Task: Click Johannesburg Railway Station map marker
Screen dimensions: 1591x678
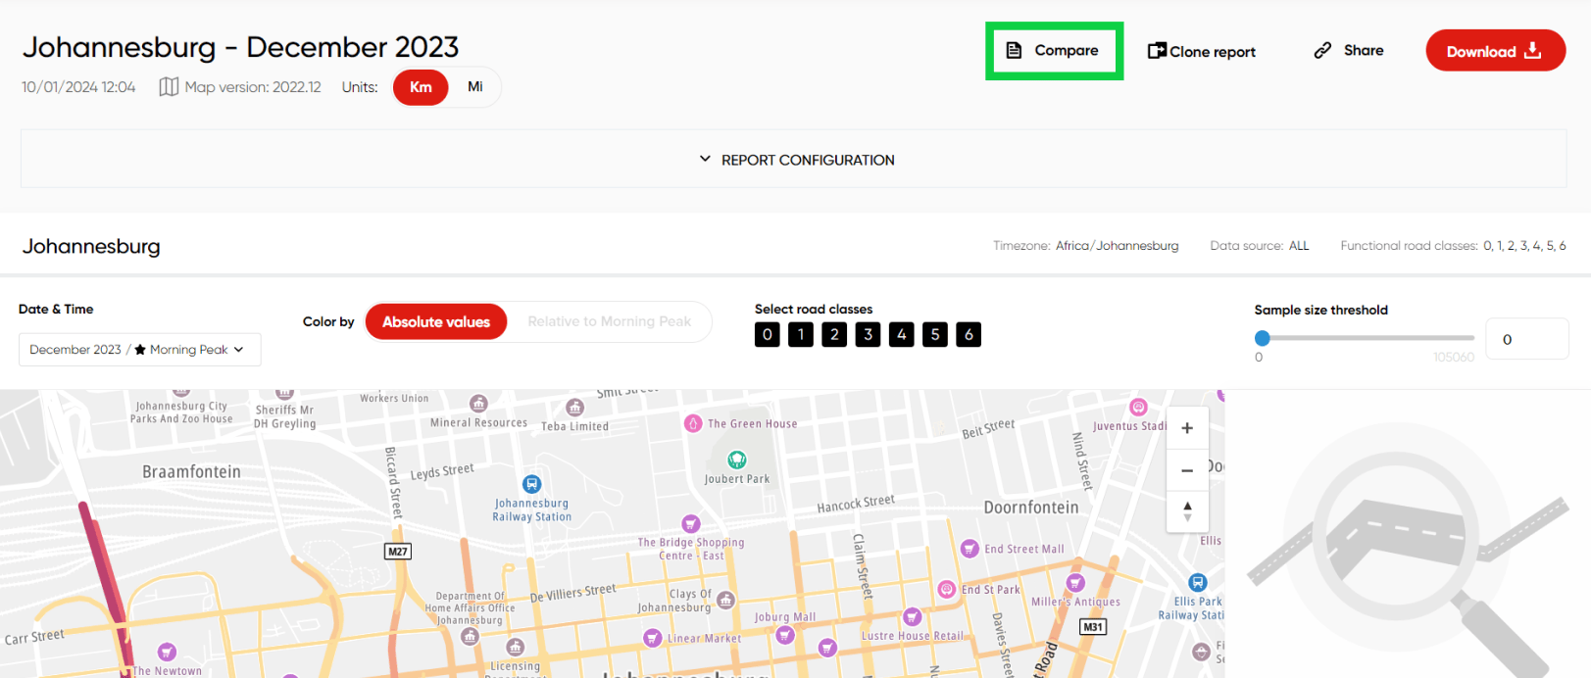Action: point(531,484)
